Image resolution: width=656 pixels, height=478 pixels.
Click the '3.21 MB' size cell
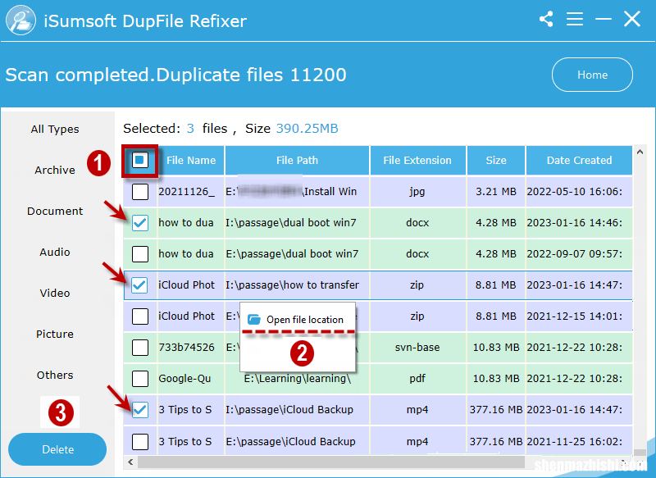pos(496,192)
